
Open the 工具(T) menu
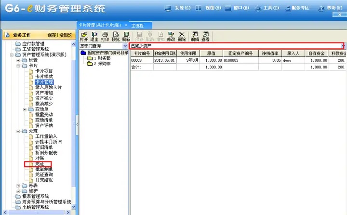pyautogui.click(x=271, y=8)
